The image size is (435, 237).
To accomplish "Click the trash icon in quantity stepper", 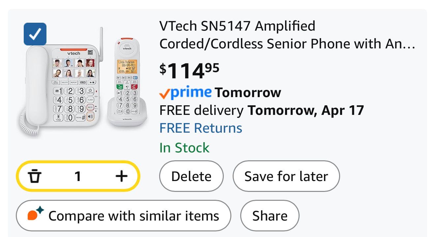I will (34, 176).
